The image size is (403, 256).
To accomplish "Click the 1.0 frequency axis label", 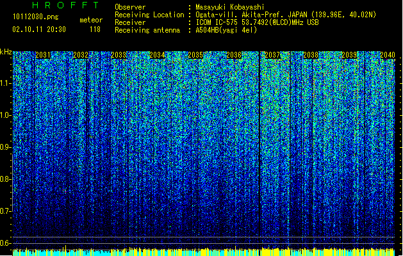I will pos(6,115).
